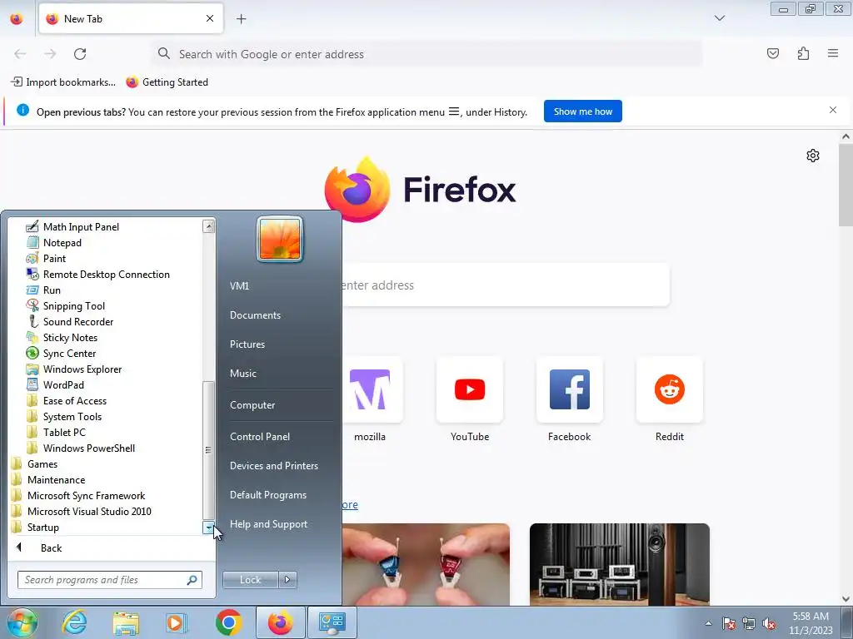Expand the Microsoft Sync Framework folder
This screenshot has width=853, height=639.
click(86, 494)
